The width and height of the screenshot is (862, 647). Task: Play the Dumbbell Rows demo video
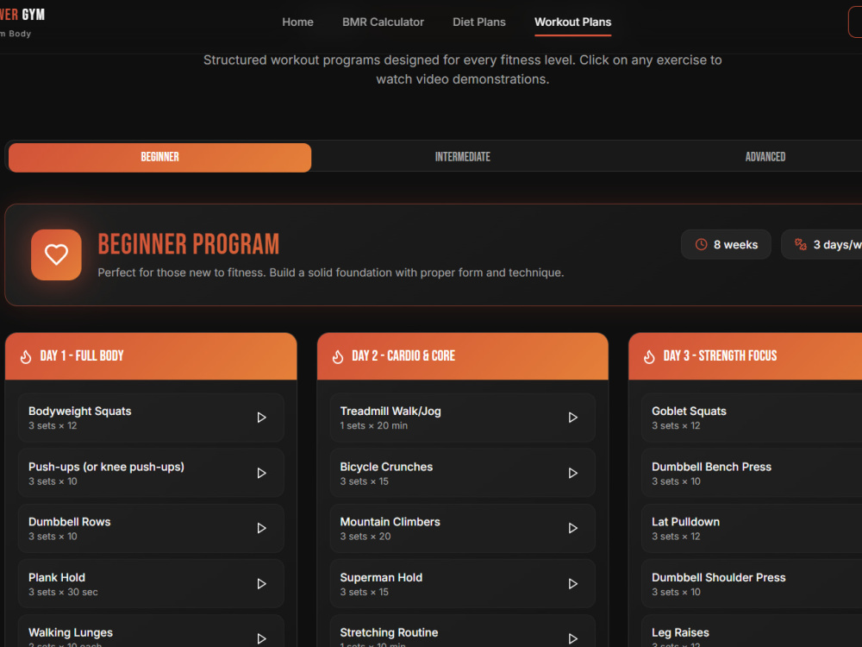tap(262, 528)
